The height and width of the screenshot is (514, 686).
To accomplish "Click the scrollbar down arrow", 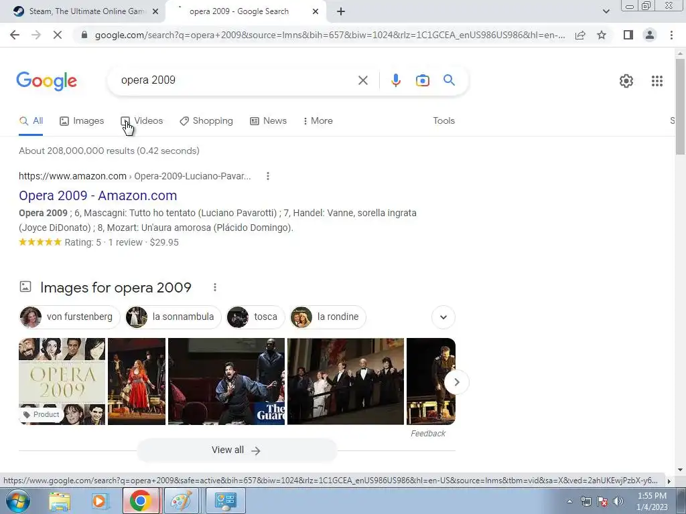I will [680, 470].
